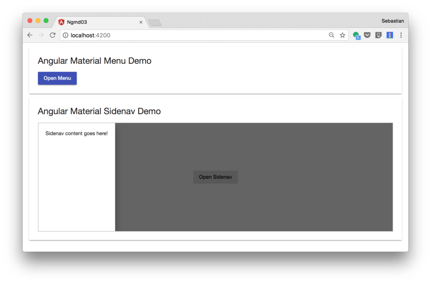Click the 'Angular Material Menu Demo' heading

tap(95, 60)
